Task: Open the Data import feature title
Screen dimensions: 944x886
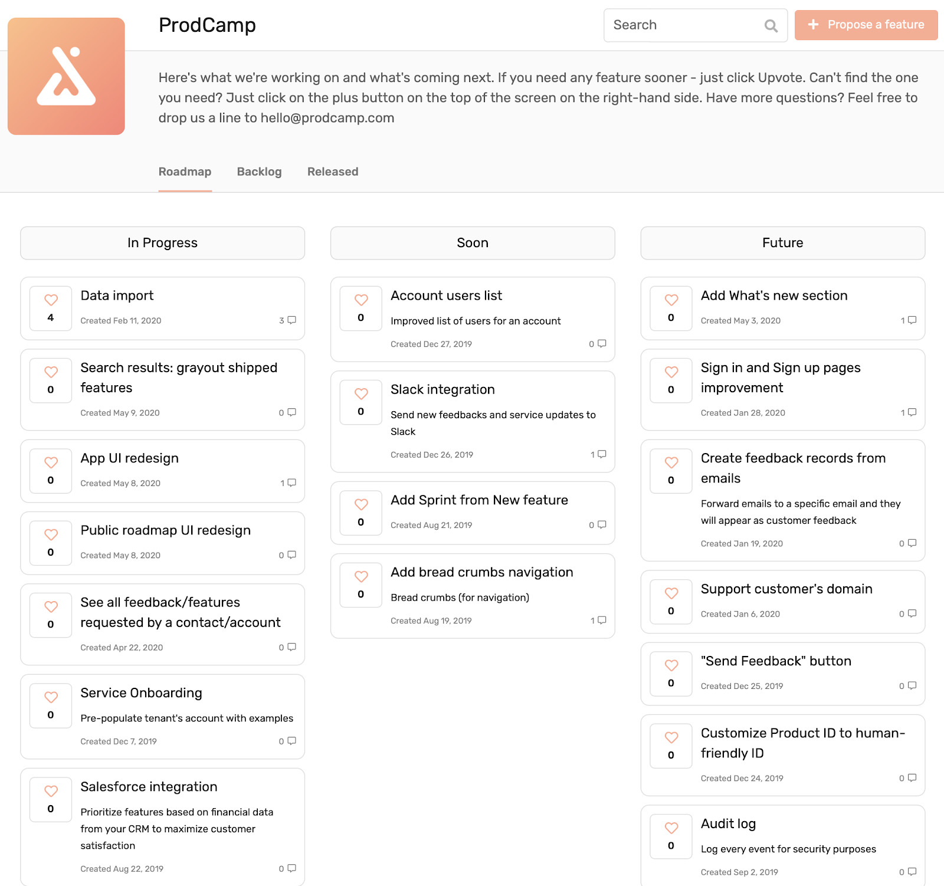Action: coord(117,296)
